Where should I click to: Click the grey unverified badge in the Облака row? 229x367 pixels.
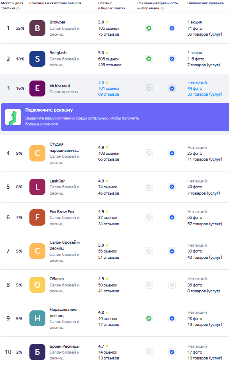172,285
